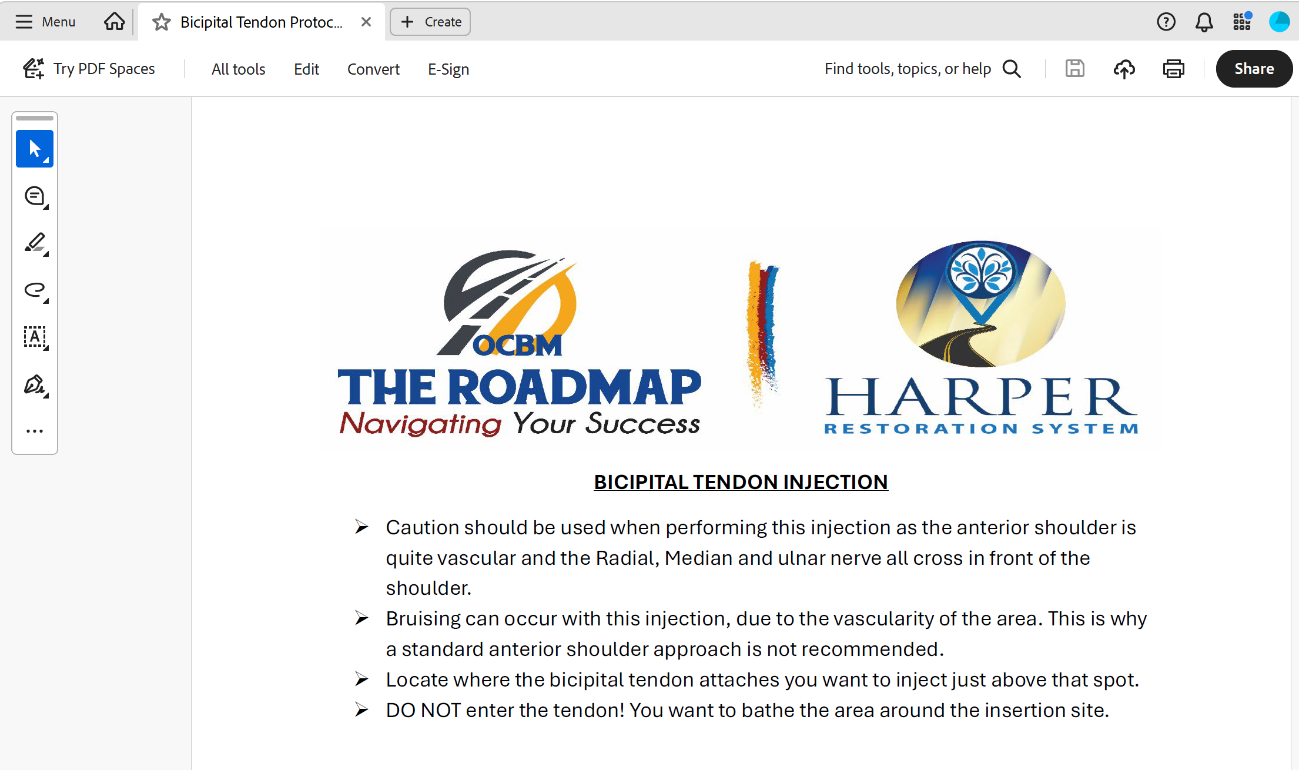Image resolution: width=1299 pixels, height=770 pixels.
Task: Open the notifications bell
Action: [x=1203, y=22]
